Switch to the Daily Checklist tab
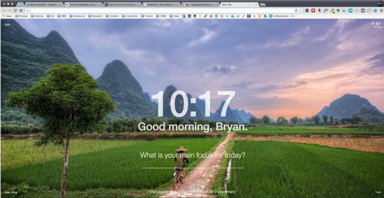 tap(44, 4)
